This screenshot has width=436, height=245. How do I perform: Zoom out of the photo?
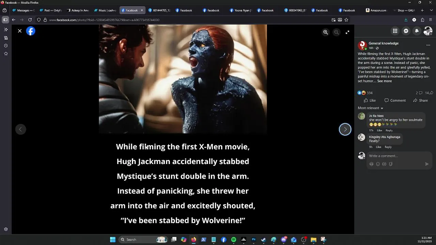click(337, 32)
